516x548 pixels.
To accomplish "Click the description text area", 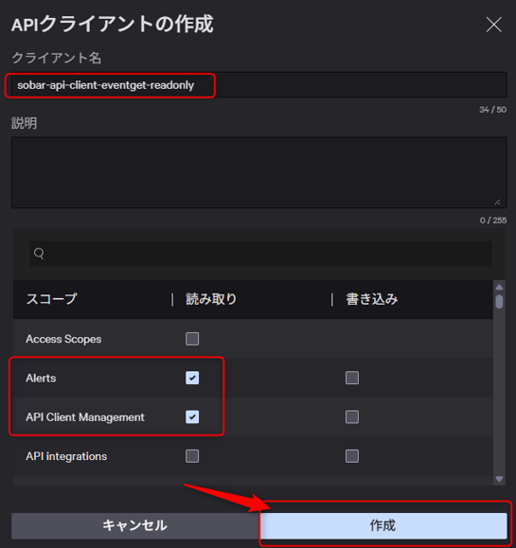I will (x=259, y=172).
